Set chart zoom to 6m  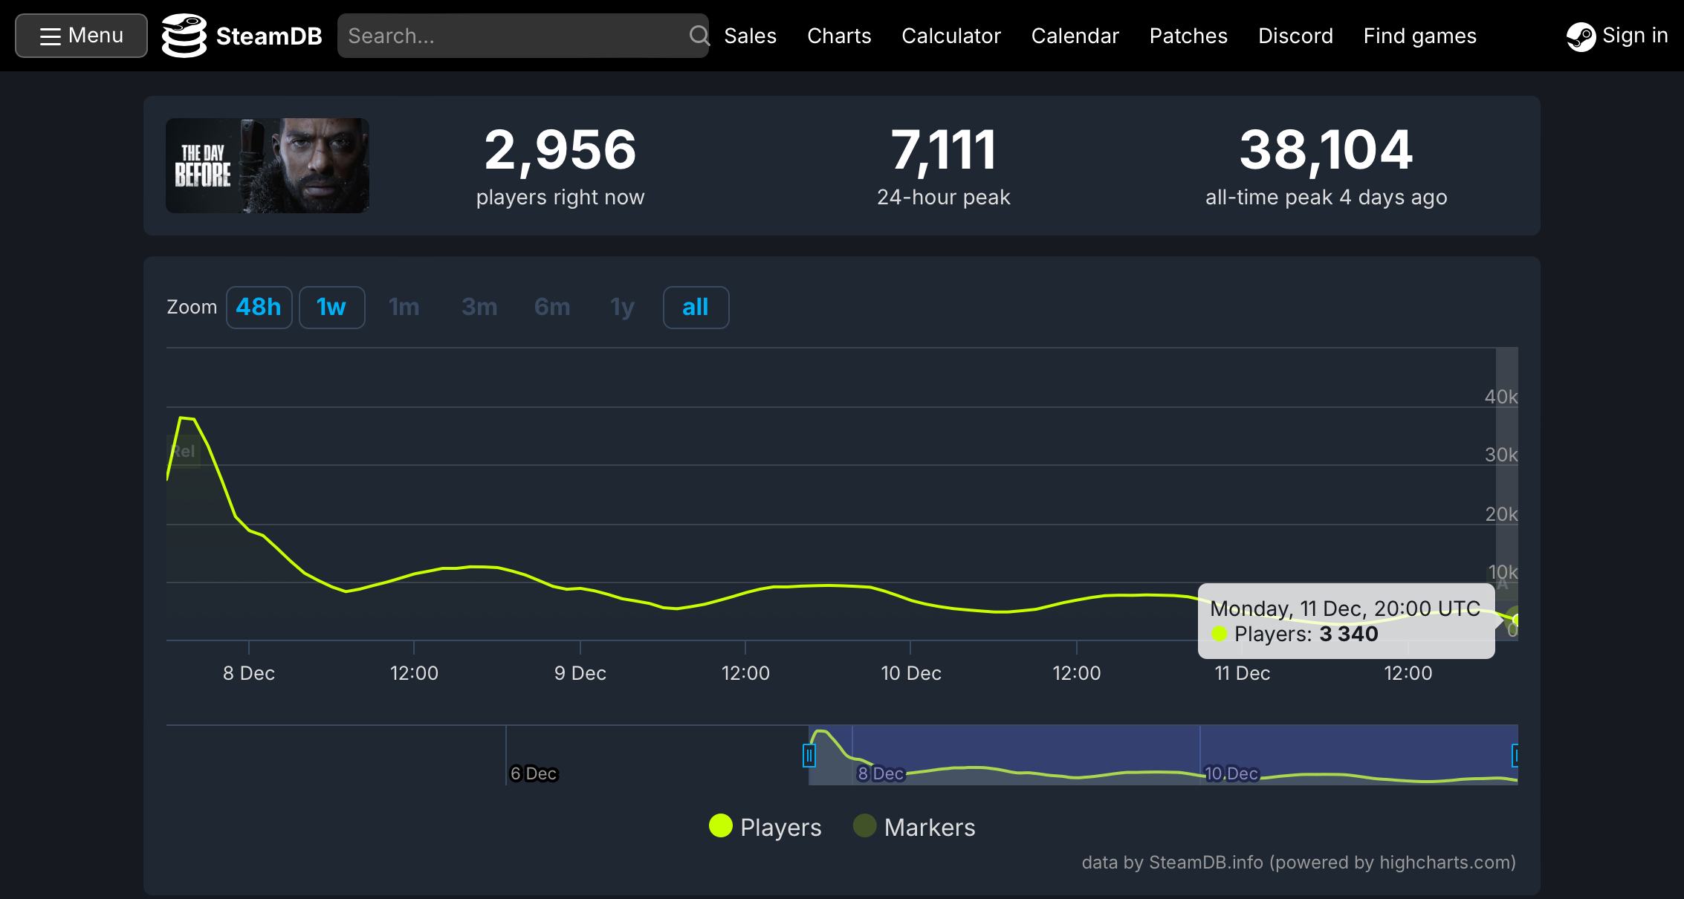(552, 307)
